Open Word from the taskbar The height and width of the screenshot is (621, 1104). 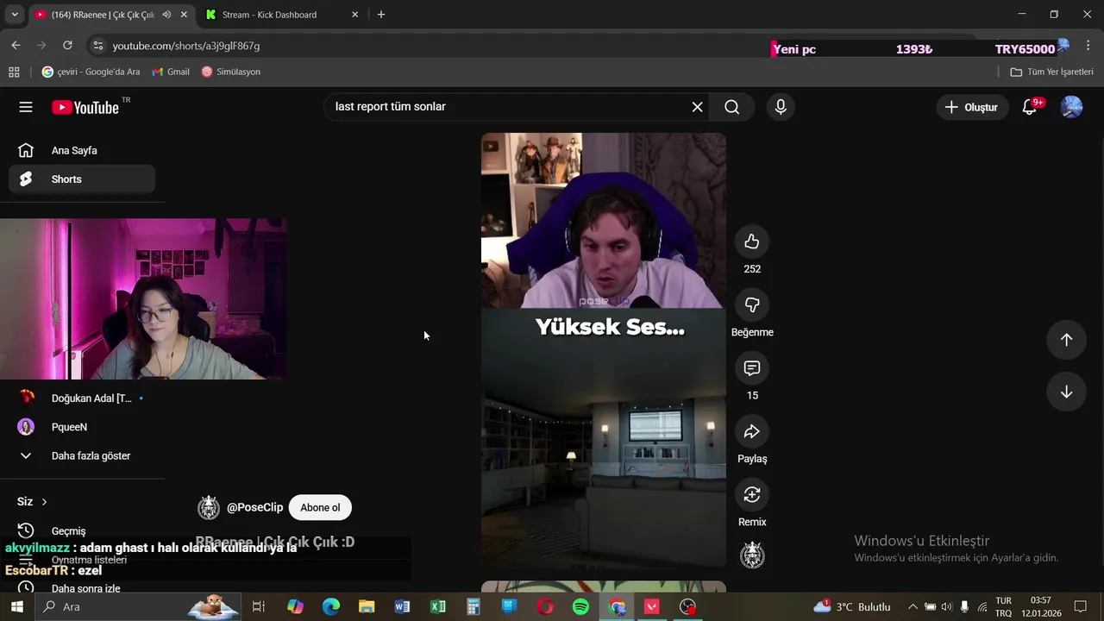tap(402, 606)
